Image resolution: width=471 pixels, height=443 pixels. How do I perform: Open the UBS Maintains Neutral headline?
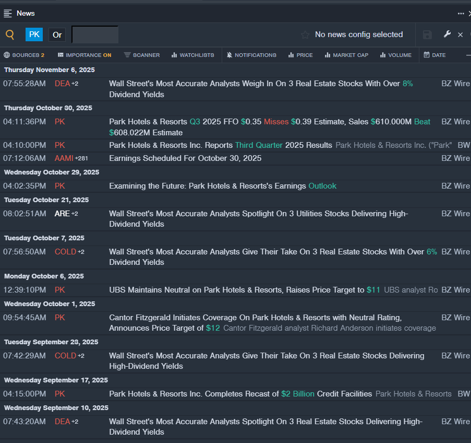coord(236,290)
